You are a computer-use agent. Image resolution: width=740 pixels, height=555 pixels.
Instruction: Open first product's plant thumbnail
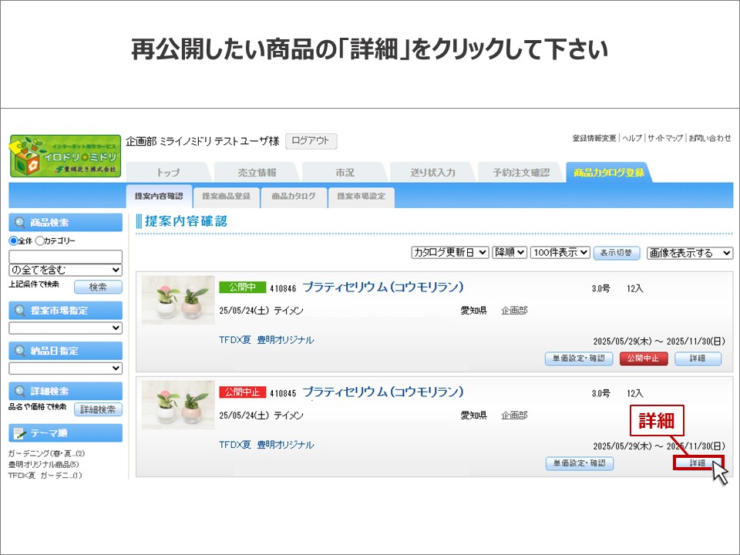(x=178, y=300)
